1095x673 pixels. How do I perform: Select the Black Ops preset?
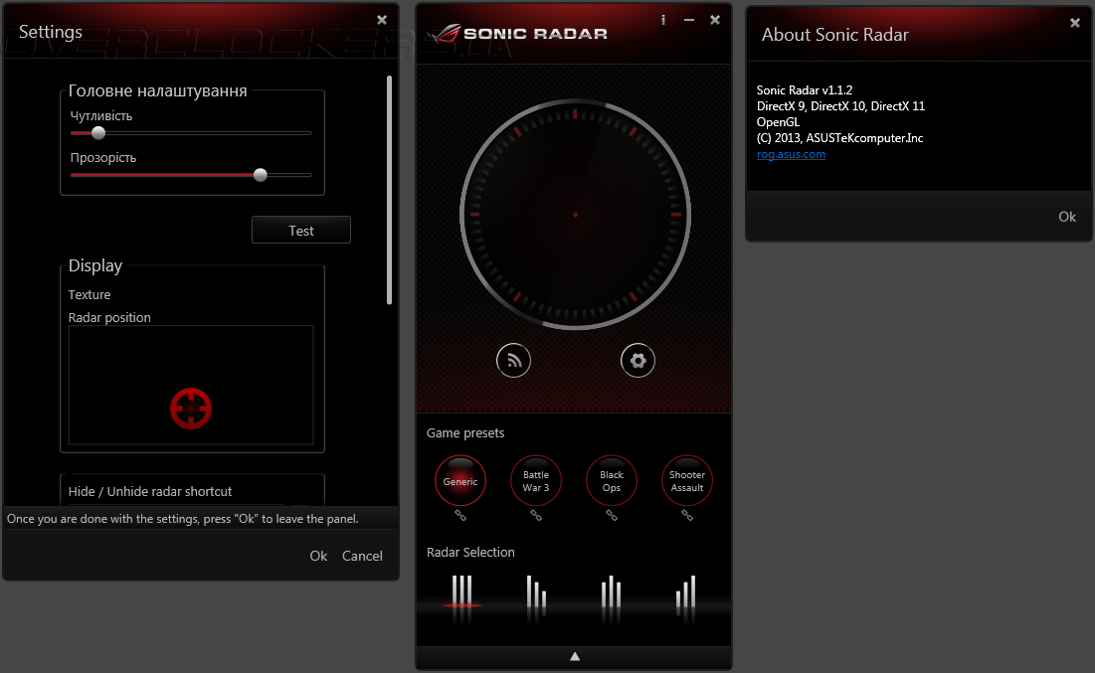coord(611,480)
